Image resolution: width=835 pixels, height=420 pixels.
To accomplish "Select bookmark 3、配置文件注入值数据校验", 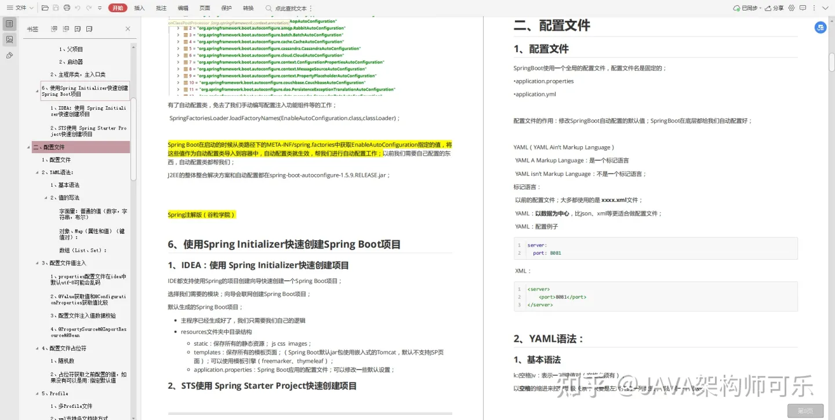I will tap(83, 316).
